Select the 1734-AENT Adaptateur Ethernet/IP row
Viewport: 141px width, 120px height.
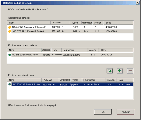click(x=70, y=27)
